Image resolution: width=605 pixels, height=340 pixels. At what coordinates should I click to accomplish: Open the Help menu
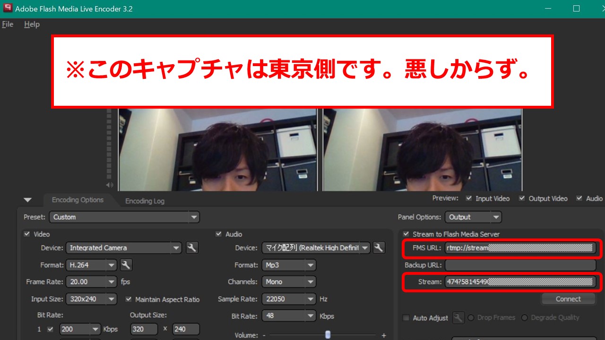point(32,24)
